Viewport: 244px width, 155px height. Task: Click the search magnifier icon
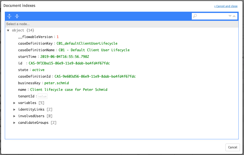click(195, 16)
